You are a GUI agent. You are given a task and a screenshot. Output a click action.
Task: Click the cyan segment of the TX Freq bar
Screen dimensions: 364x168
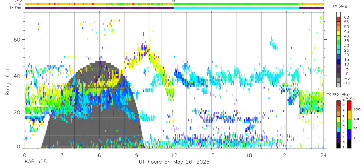(236, 8)
